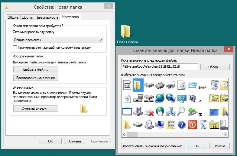The image size is (237, 156).
Task: Click the Применить button
Action: [99, 141]
